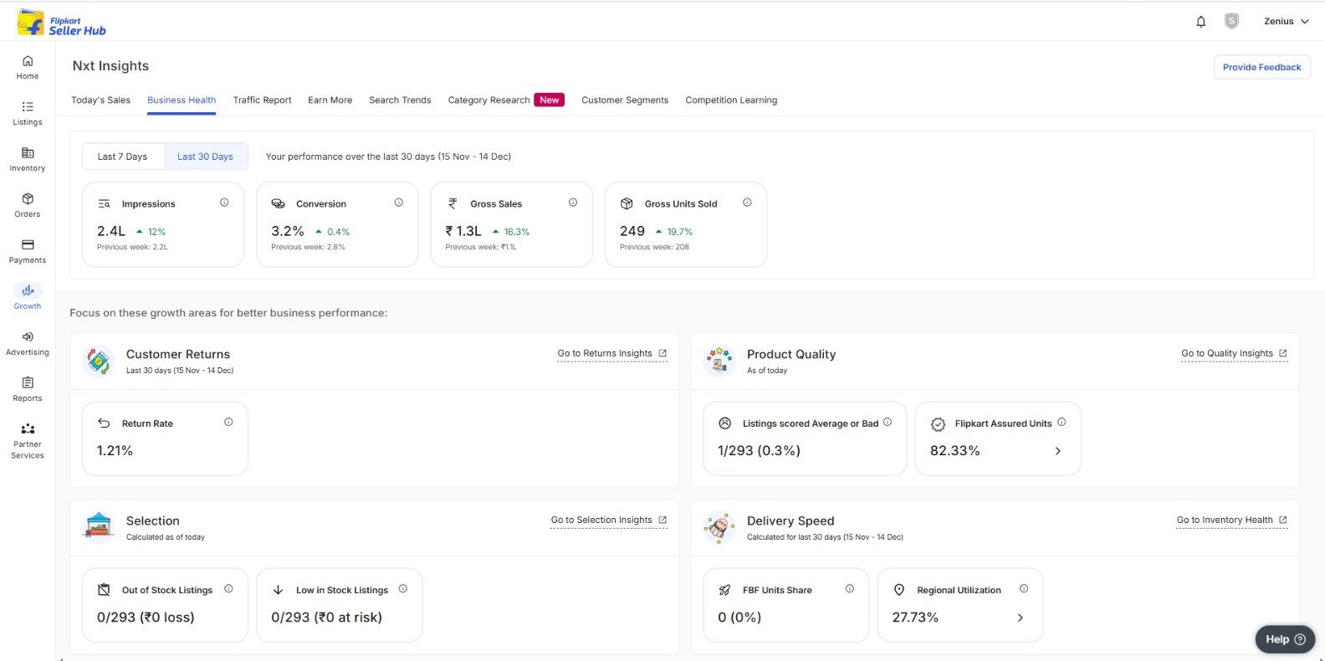1325x661 pixels.
Task: Expand the Zenius account dropdown
Action: click(1286, 22)
